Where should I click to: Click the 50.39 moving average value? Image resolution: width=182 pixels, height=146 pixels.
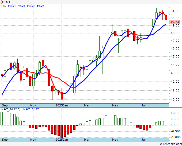[40, 6]
